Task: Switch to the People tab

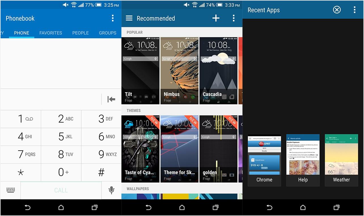Action: tap(81, 33)
